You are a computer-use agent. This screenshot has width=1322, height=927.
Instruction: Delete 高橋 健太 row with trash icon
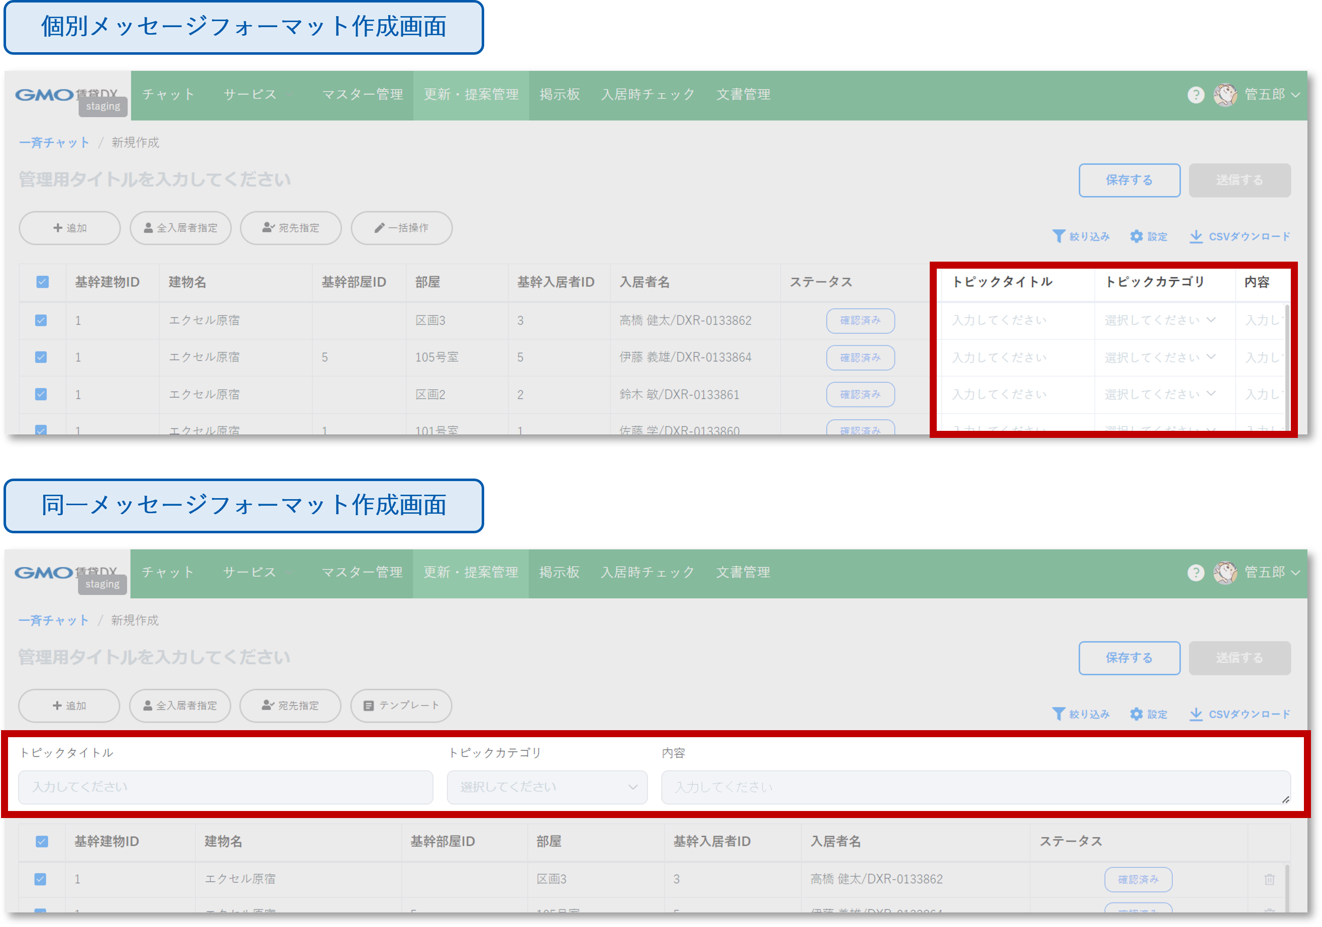coord(1269,880)
